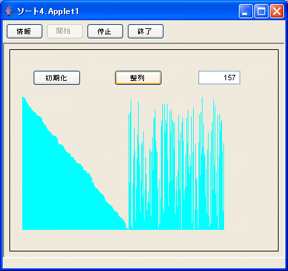Click the empty toolbar space beside 終了

pos(223,32)
